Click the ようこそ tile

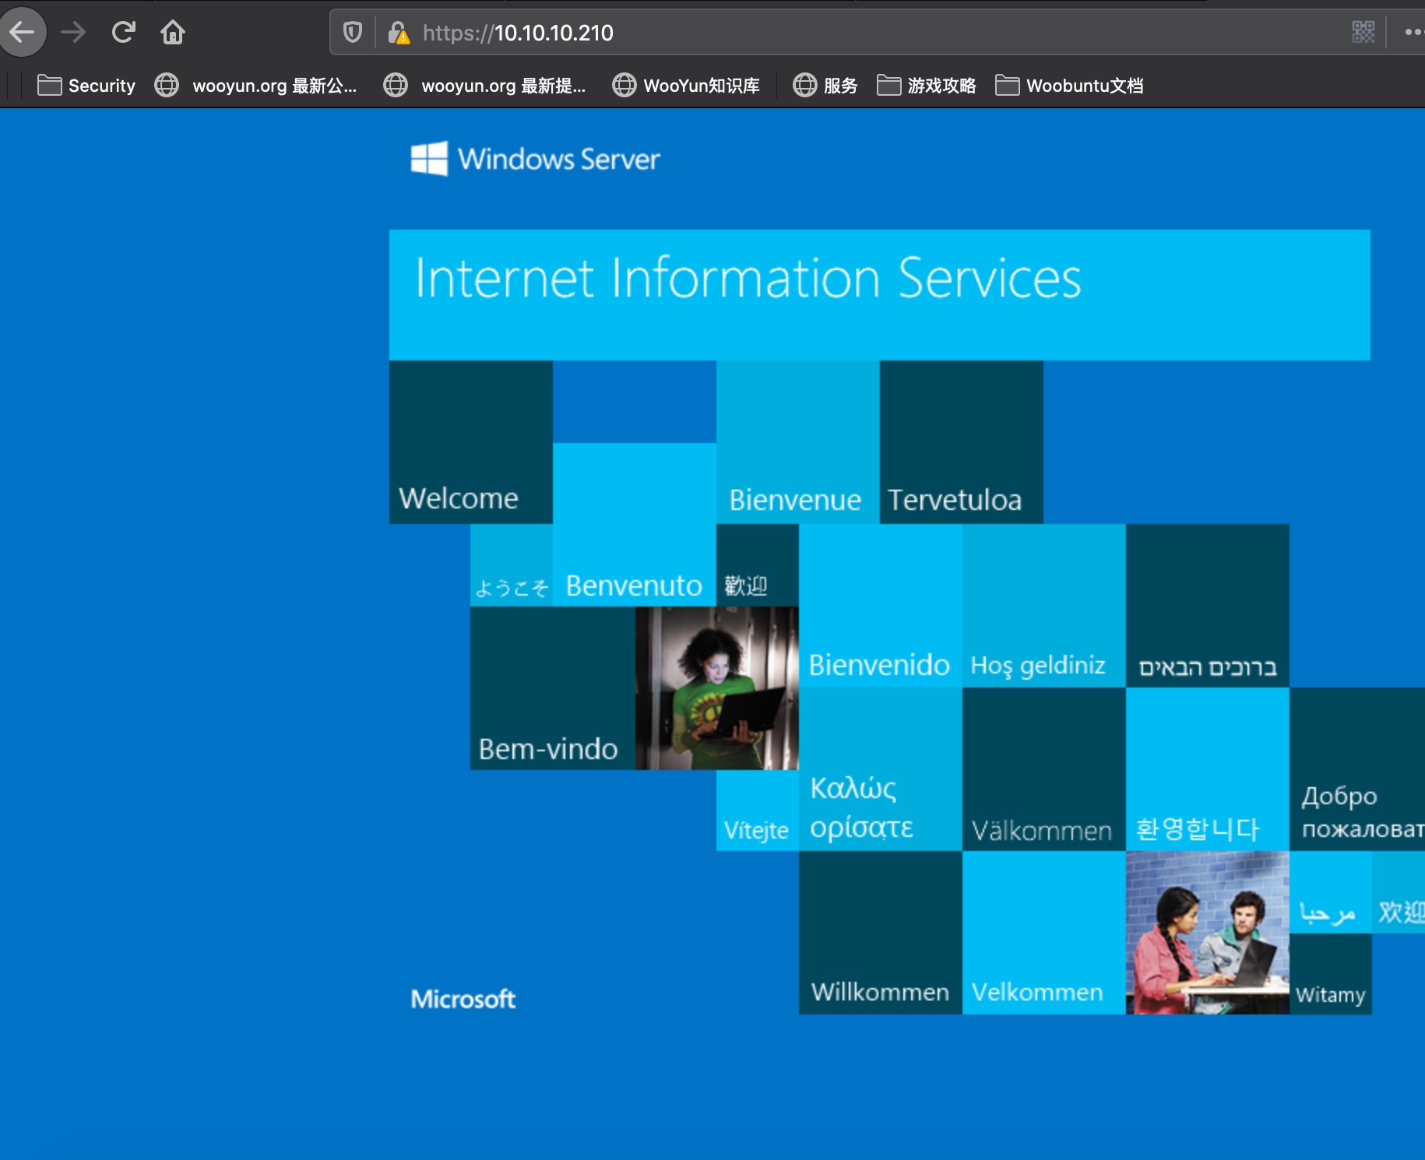point(512,565)
